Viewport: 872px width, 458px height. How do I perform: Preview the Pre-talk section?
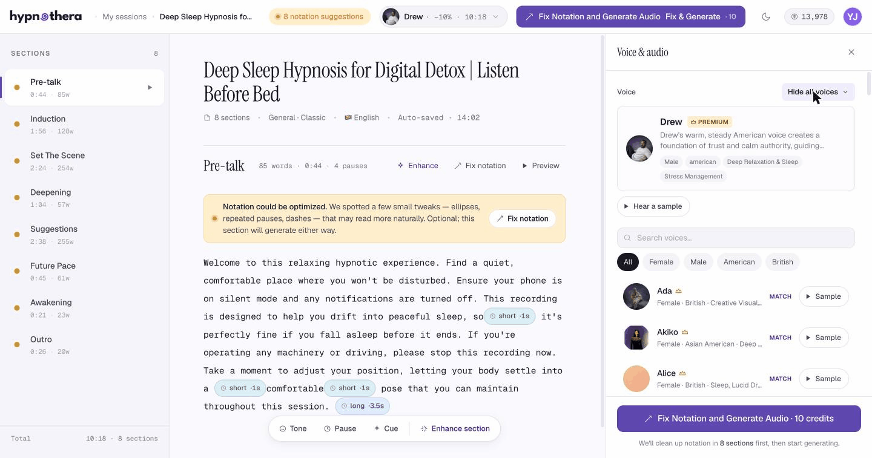click(541, 166)
